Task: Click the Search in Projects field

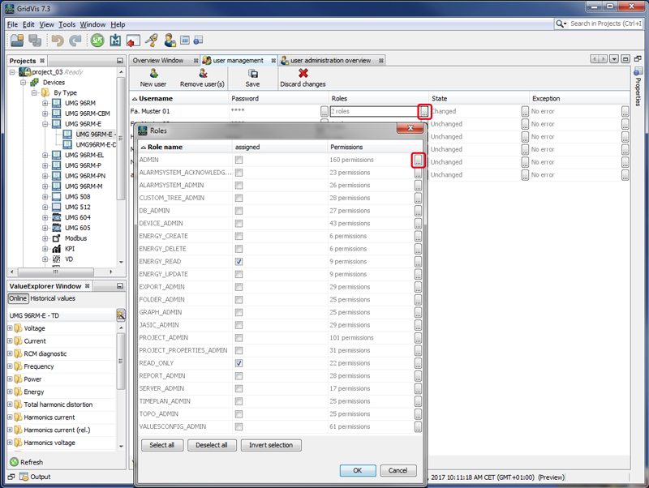Action: tap(604, 24)
